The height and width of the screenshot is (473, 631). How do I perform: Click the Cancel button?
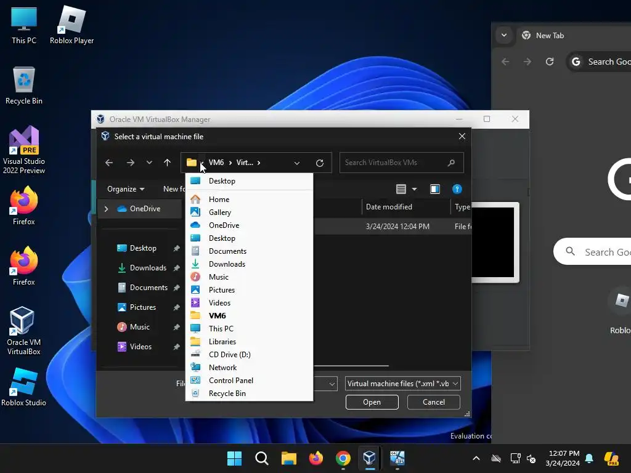tap(433, 402)
